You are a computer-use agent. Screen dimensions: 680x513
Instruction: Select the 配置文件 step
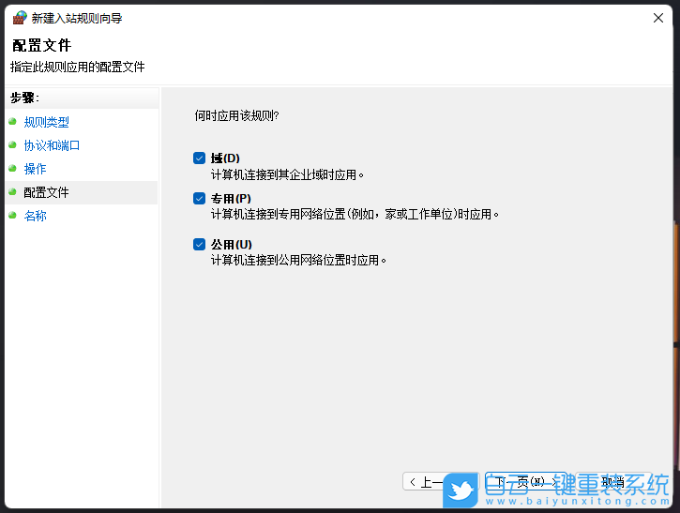[46, 192]
